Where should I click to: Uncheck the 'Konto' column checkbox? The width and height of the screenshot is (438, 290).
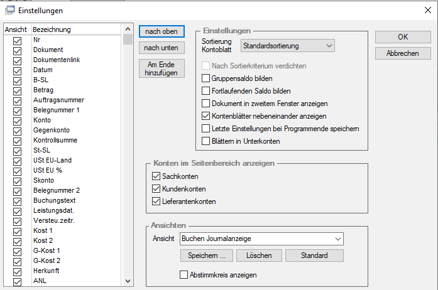pyautogui.click(x=18, y=121)
